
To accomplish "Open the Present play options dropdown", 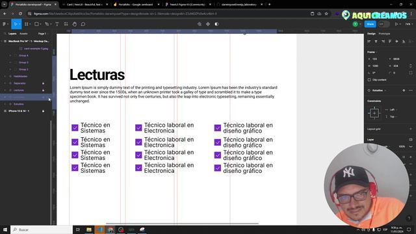I will tap(400, 24).
